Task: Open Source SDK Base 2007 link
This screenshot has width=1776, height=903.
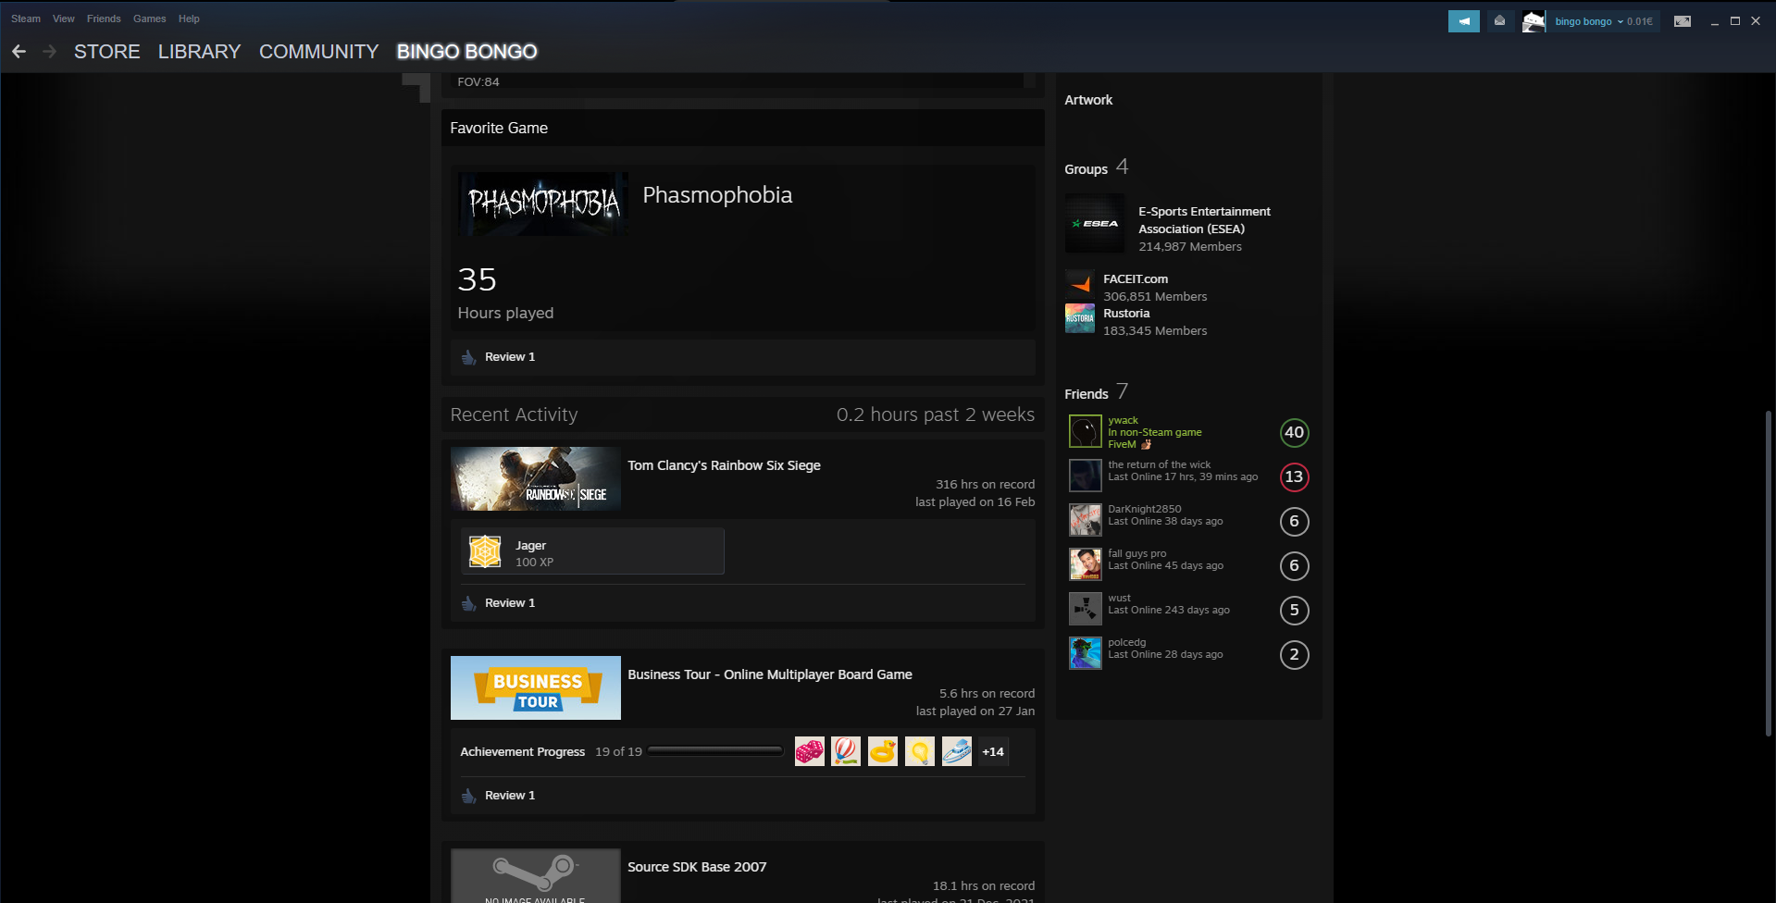Action: pyautogui.click(x=697, y=867)
